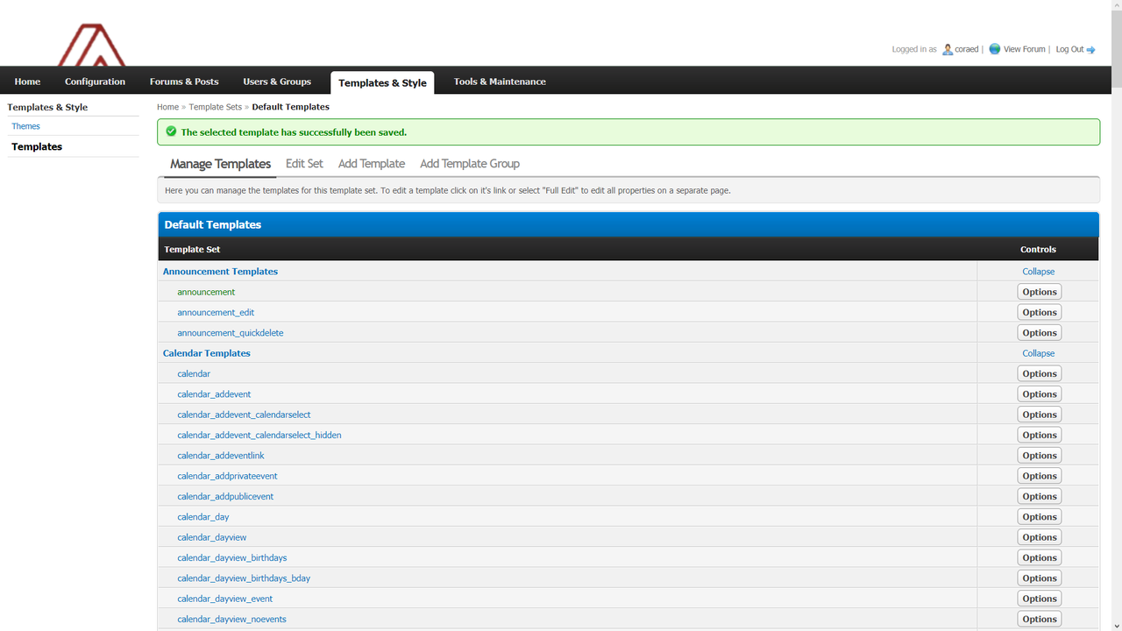The image size is (1122, 631).
Task: Edit the calendar_dayview template
Action: pyautogui.click(x=212, y=537)
